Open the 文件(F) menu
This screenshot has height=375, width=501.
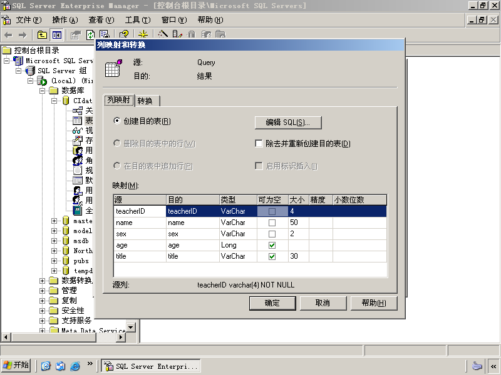29,20
